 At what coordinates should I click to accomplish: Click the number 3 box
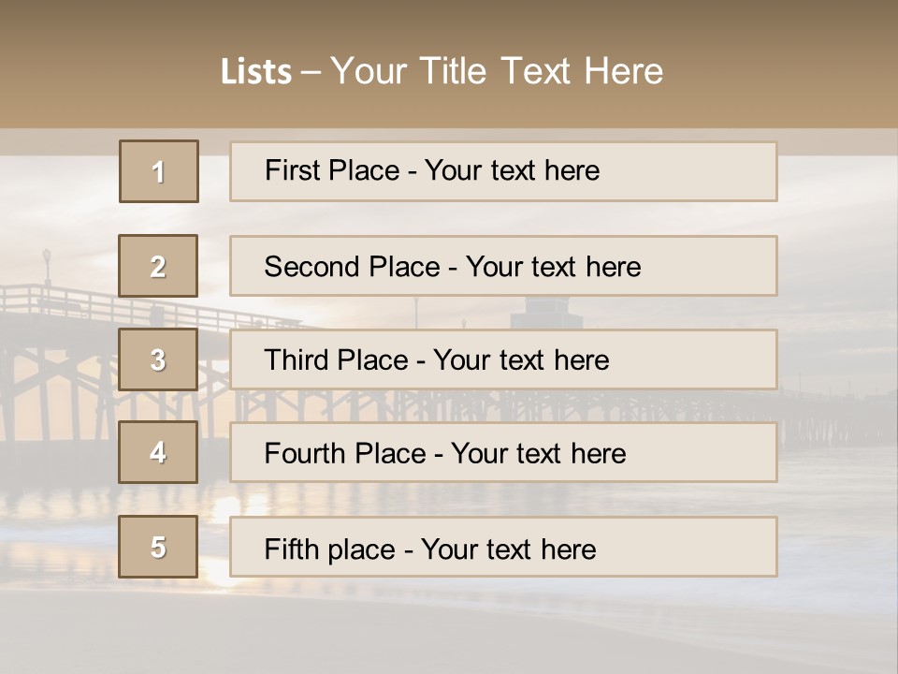(x=158, y=359)
